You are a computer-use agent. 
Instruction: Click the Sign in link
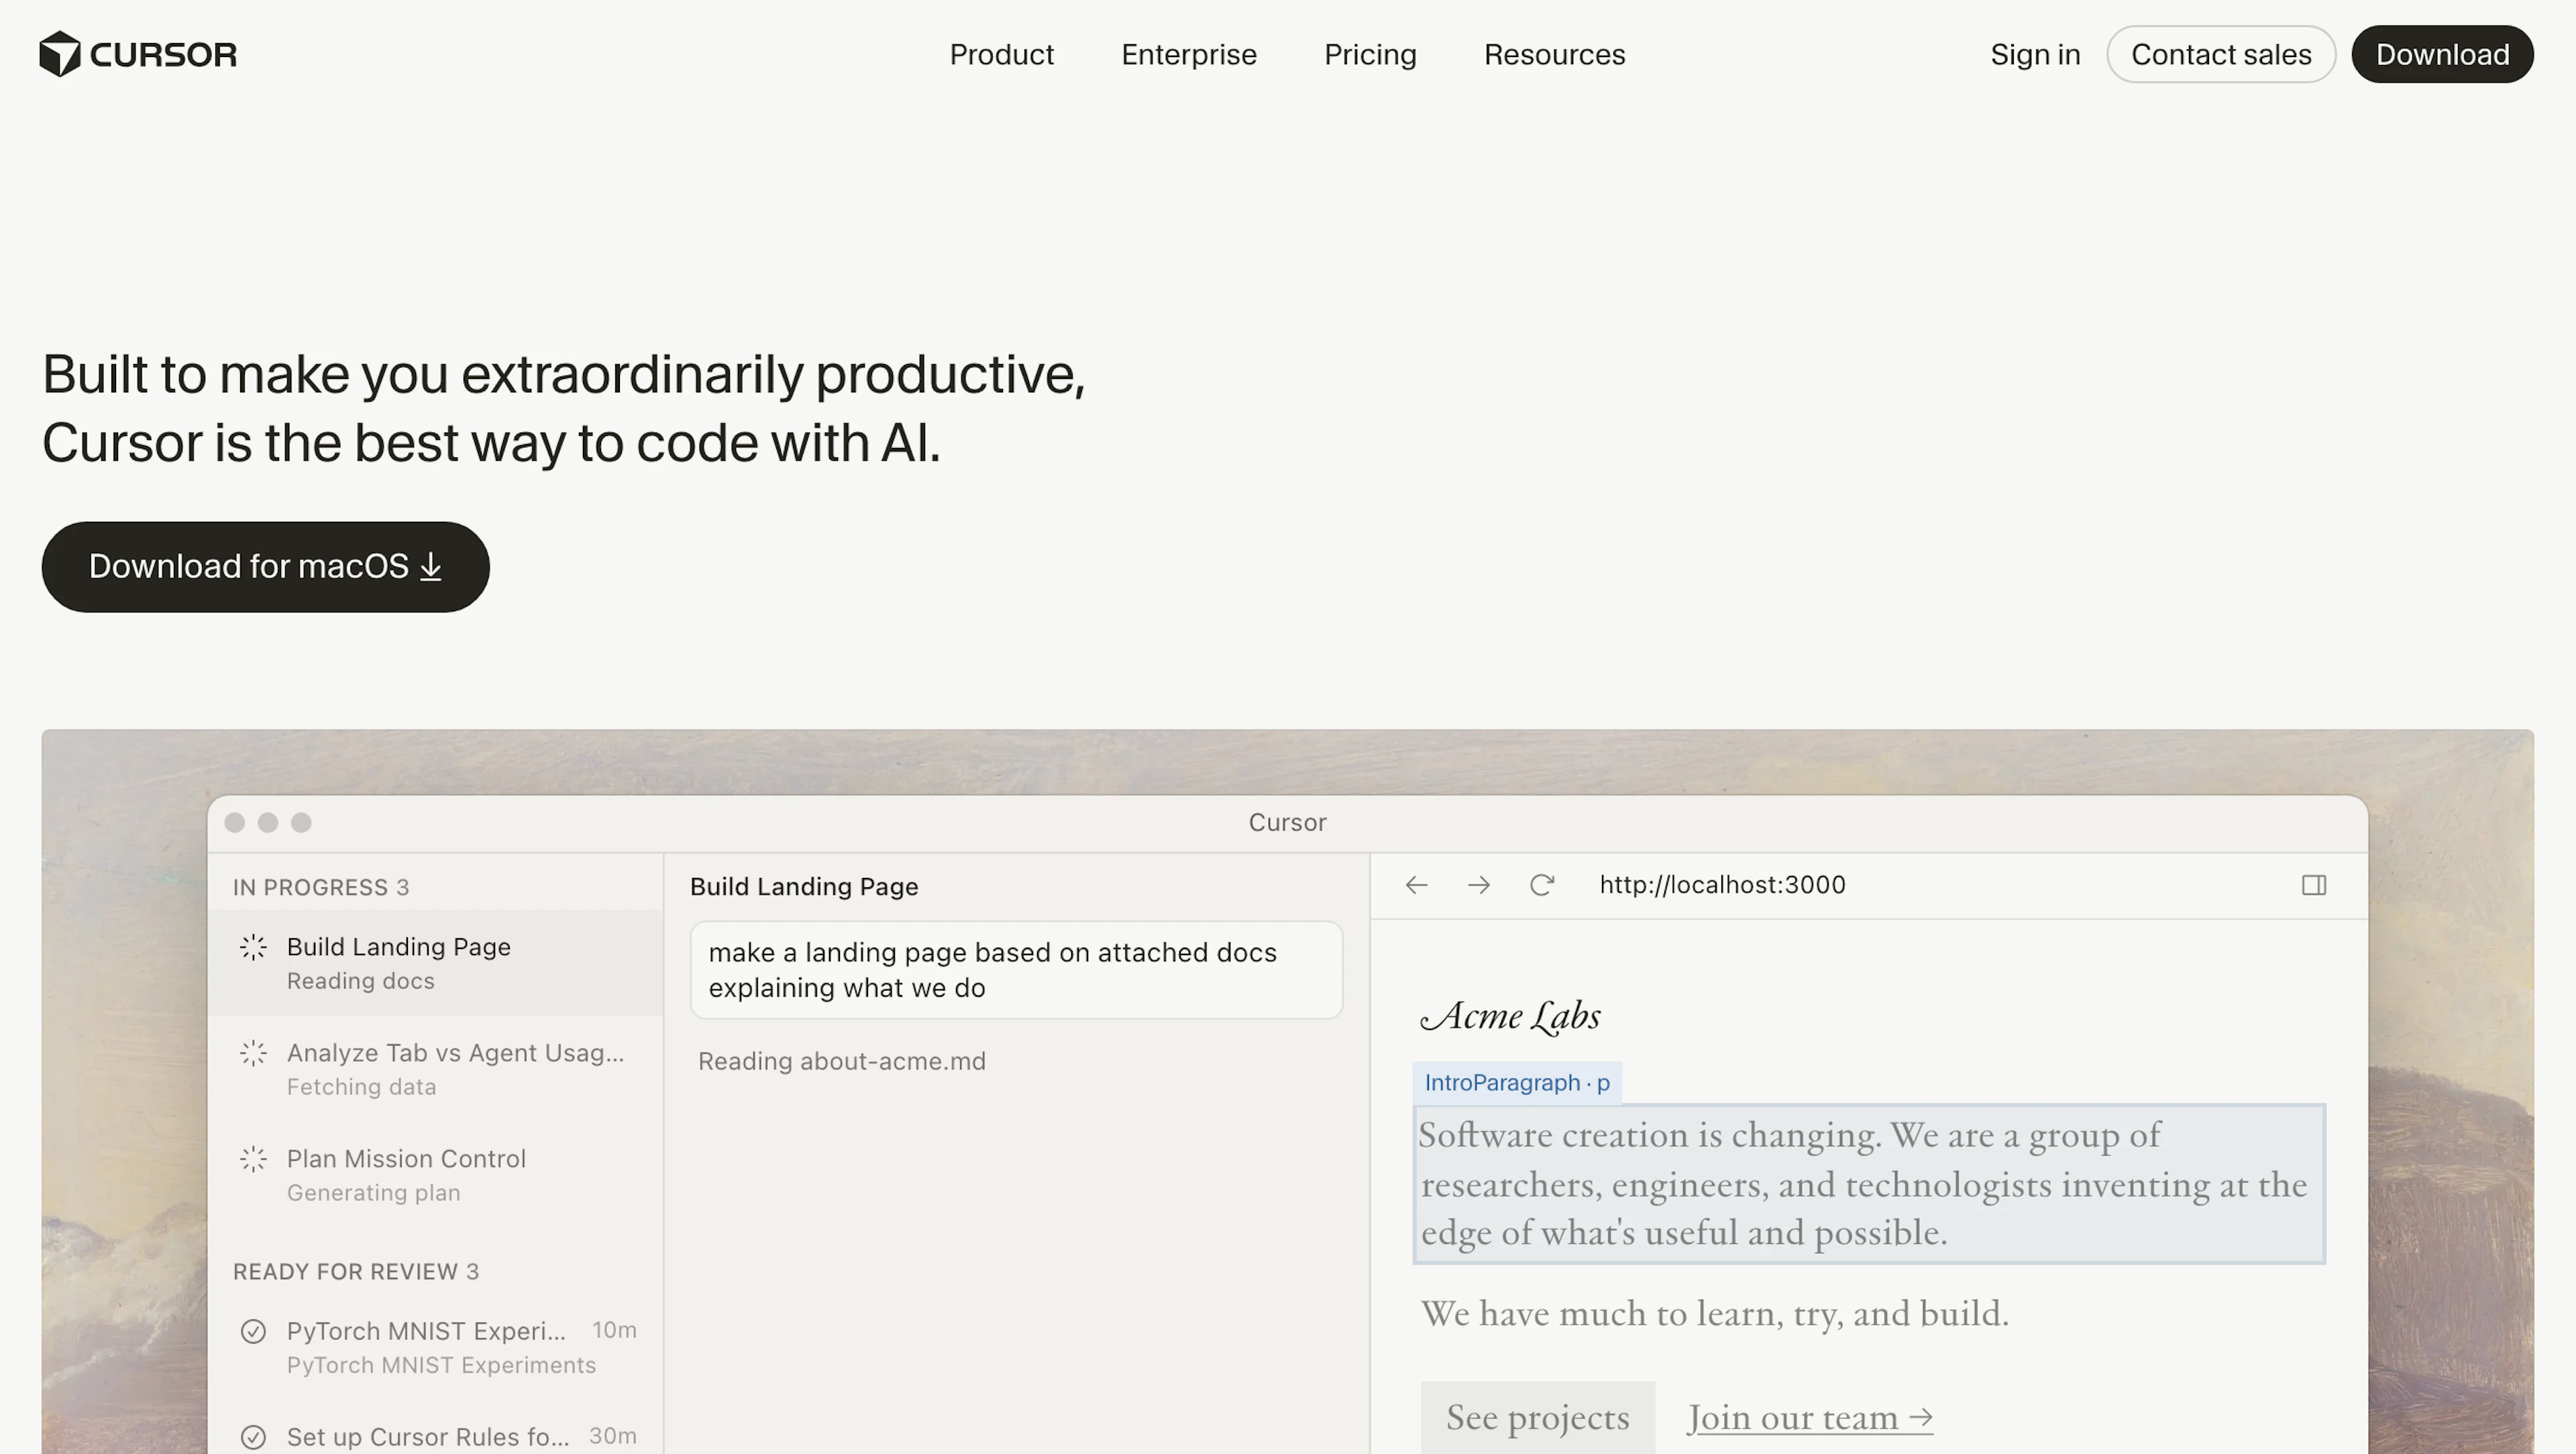coord(2035,54)
